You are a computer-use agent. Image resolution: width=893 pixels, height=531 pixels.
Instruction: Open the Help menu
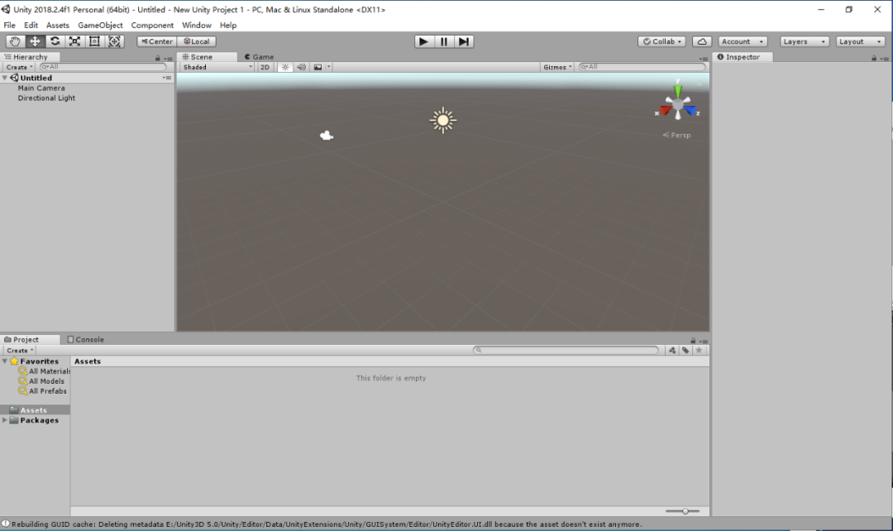[x=228, y=25]
